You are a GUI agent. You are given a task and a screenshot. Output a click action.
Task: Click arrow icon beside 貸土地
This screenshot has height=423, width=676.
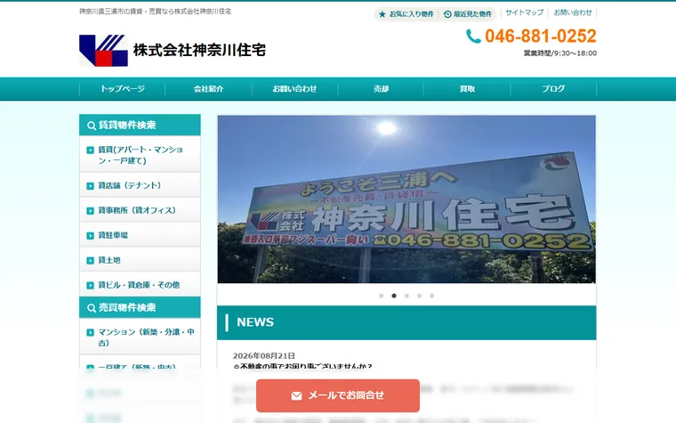click(x=90, y=260)
